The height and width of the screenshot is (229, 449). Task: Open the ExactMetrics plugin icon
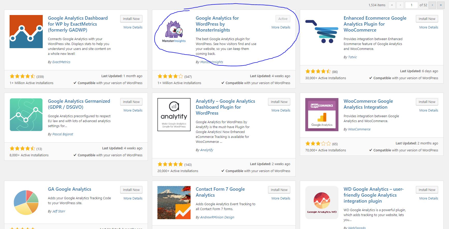click(x=26, y=32)
